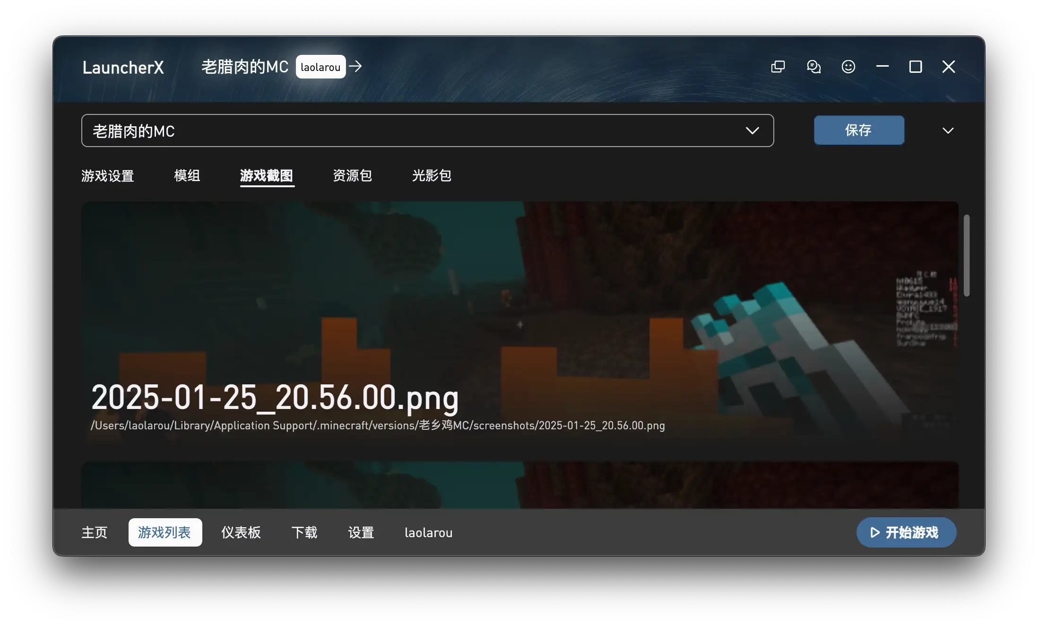The height and width of the screenshot is (626, 1038).
Task: Switch to the 游戏设置 tab
Action: (x=108, y=175)
